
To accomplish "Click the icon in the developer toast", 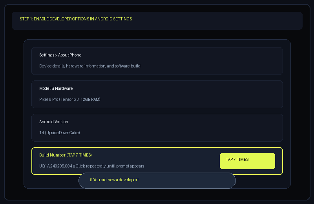I will coord(91,180).
